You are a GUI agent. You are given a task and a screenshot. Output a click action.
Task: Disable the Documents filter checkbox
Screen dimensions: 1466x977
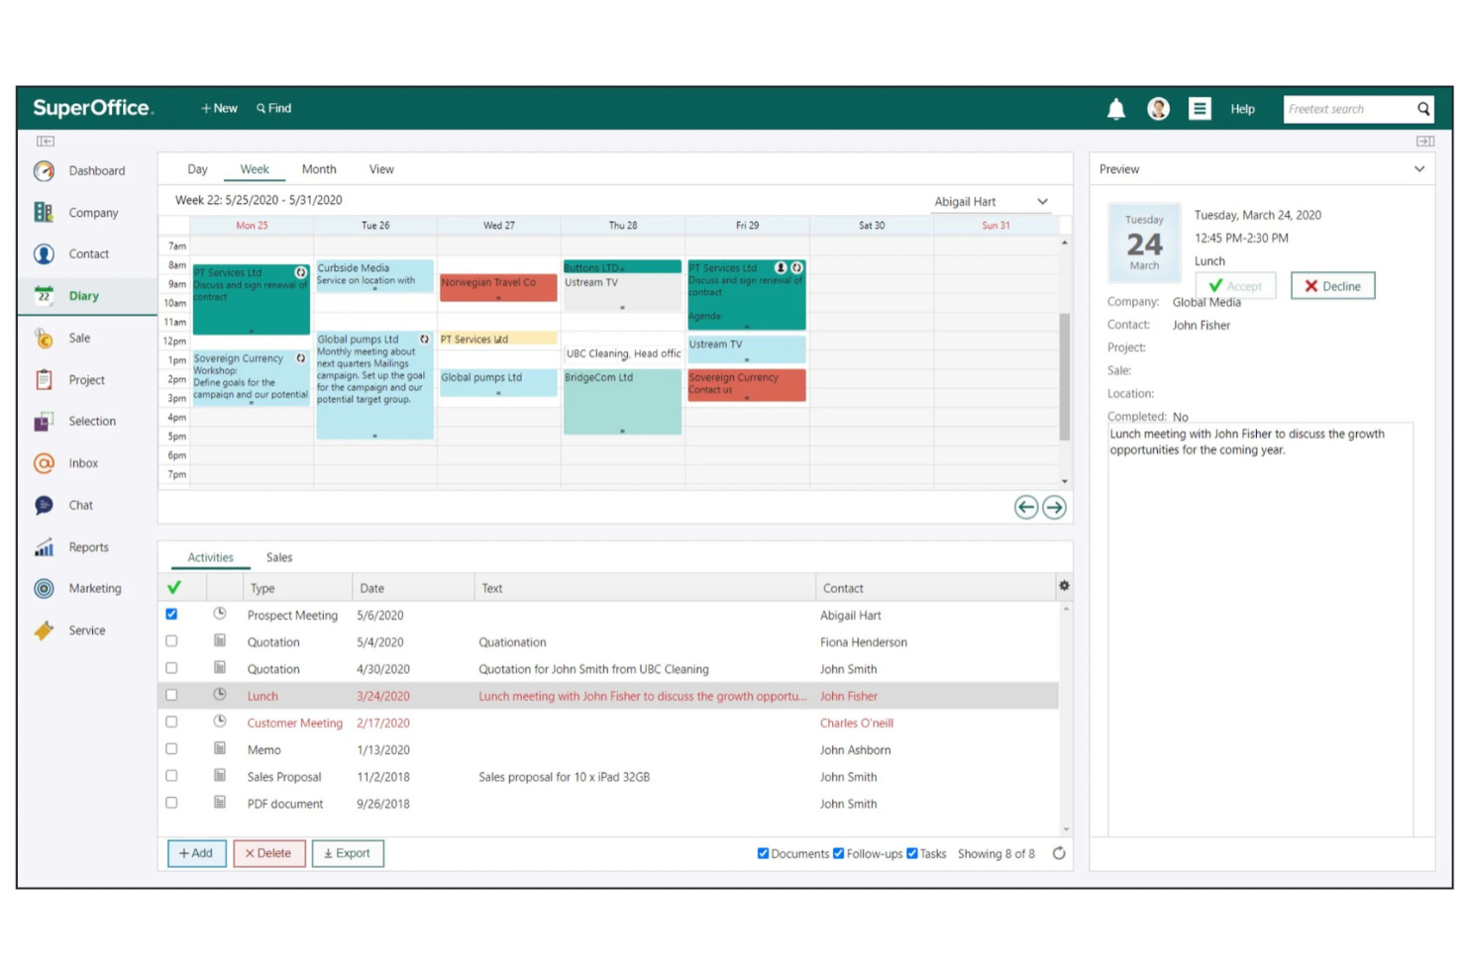point(763,852)
